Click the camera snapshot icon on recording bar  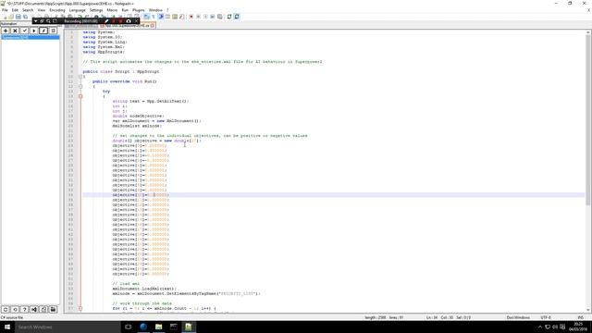(x=129, y=21)
